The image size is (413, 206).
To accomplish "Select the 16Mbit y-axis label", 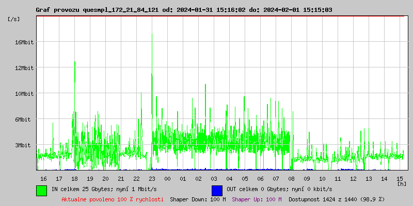I will pyautogui.click(x=24, y=42).
